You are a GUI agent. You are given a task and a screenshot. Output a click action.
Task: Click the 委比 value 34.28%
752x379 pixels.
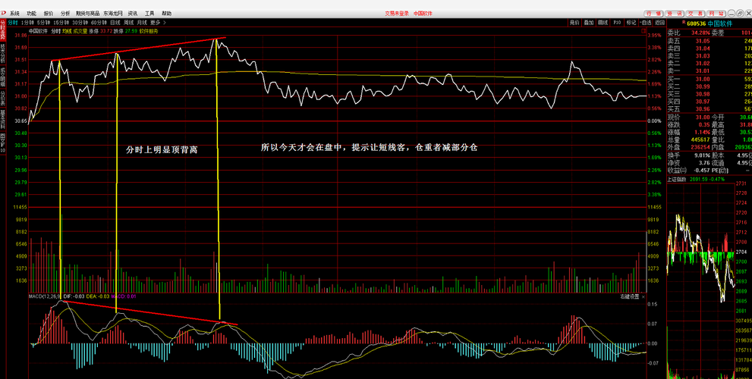point(700,33)
